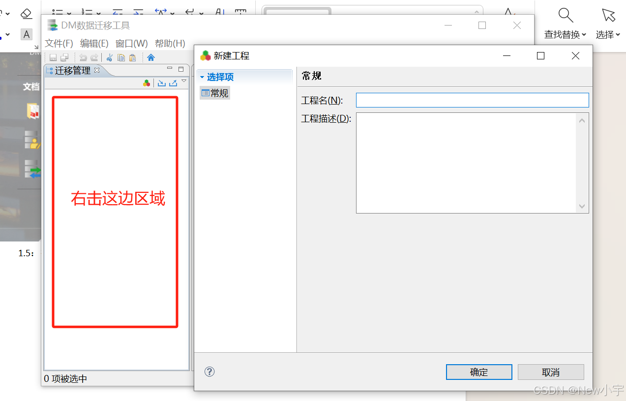This screenshot has height=401, width=626.
Task: Click the Paste toolbar icon
Action: coord(132,57)
